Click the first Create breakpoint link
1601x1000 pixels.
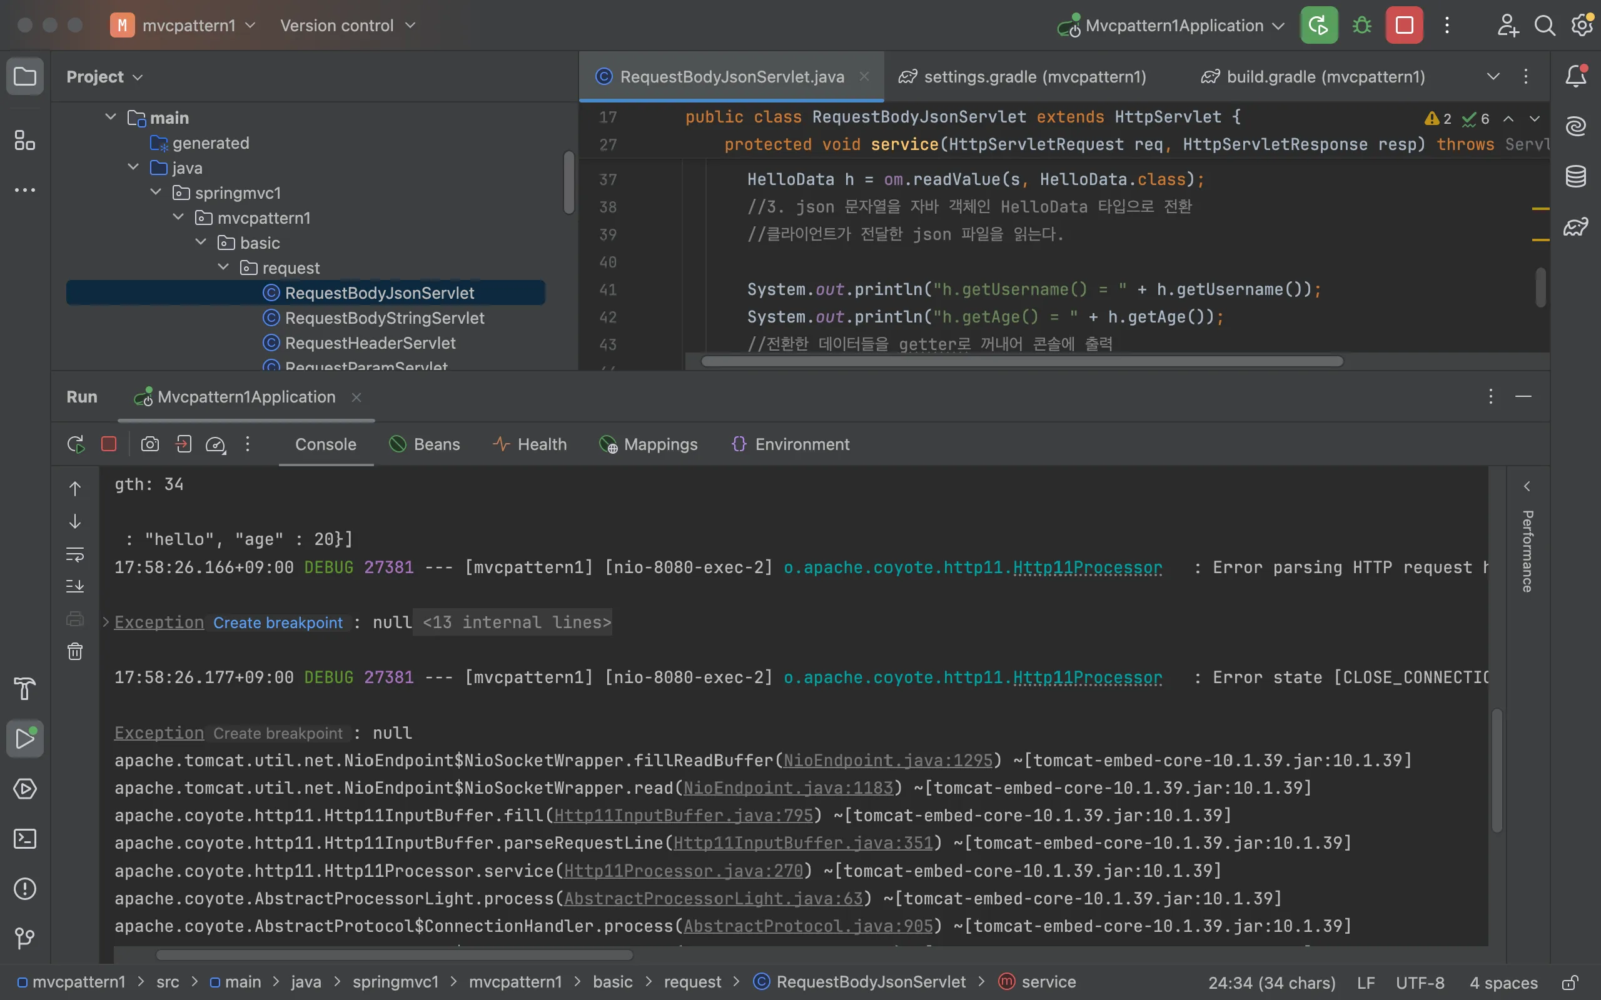(278, 623)
